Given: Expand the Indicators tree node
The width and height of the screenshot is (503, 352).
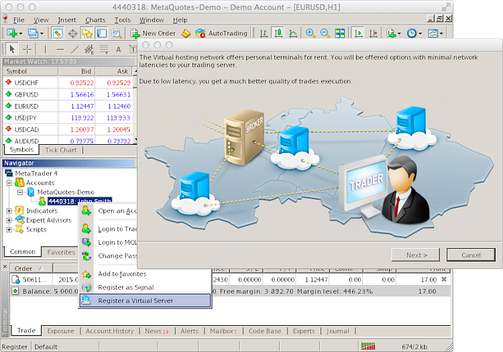Looking at the screenshot, I should pos(9,211).
